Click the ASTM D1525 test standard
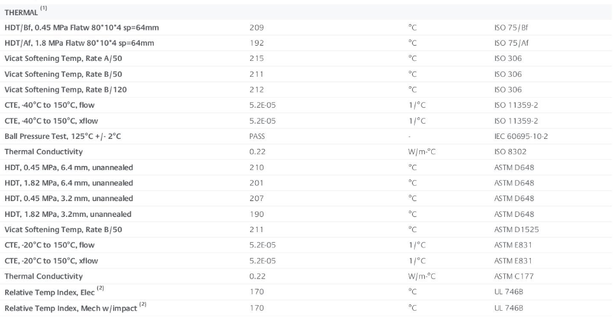 (x=515, y=229)
